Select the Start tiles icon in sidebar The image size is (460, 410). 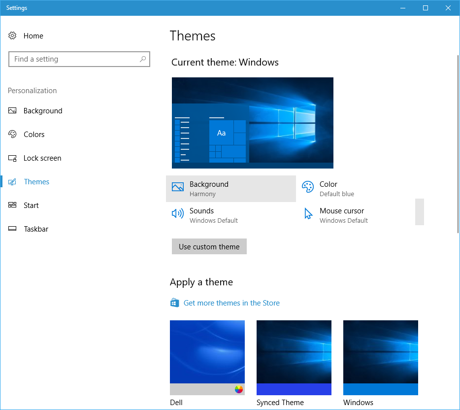[13, 205]
